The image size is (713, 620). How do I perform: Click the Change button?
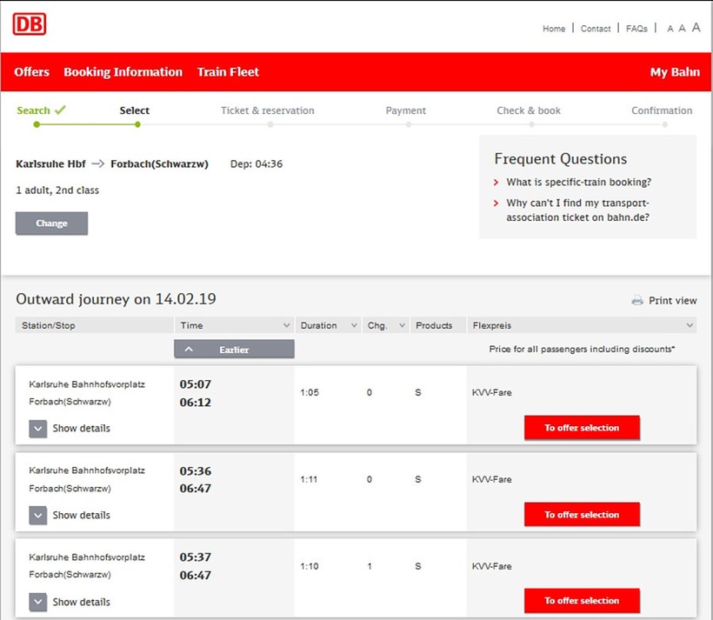51,223
